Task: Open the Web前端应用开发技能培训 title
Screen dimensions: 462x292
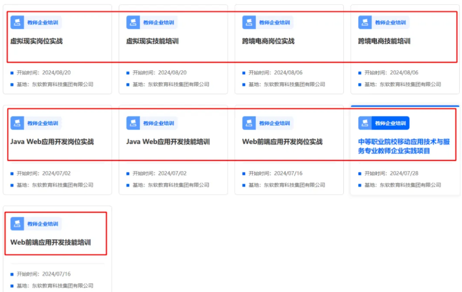Action: pos(51,243)
